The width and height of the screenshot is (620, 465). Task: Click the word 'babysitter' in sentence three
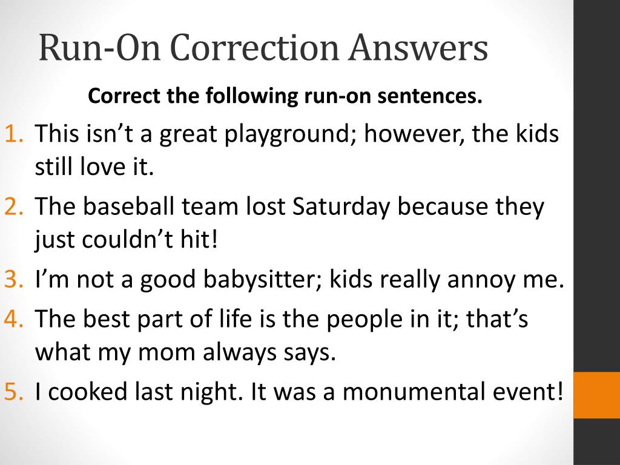click(263, 280)
